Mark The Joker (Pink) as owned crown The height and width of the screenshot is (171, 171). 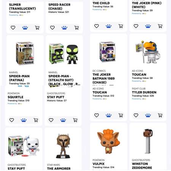coord(148,26)
